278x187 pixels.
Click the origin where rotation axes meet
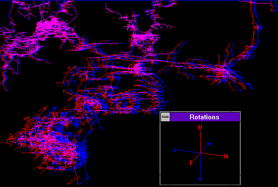(201, 153)
